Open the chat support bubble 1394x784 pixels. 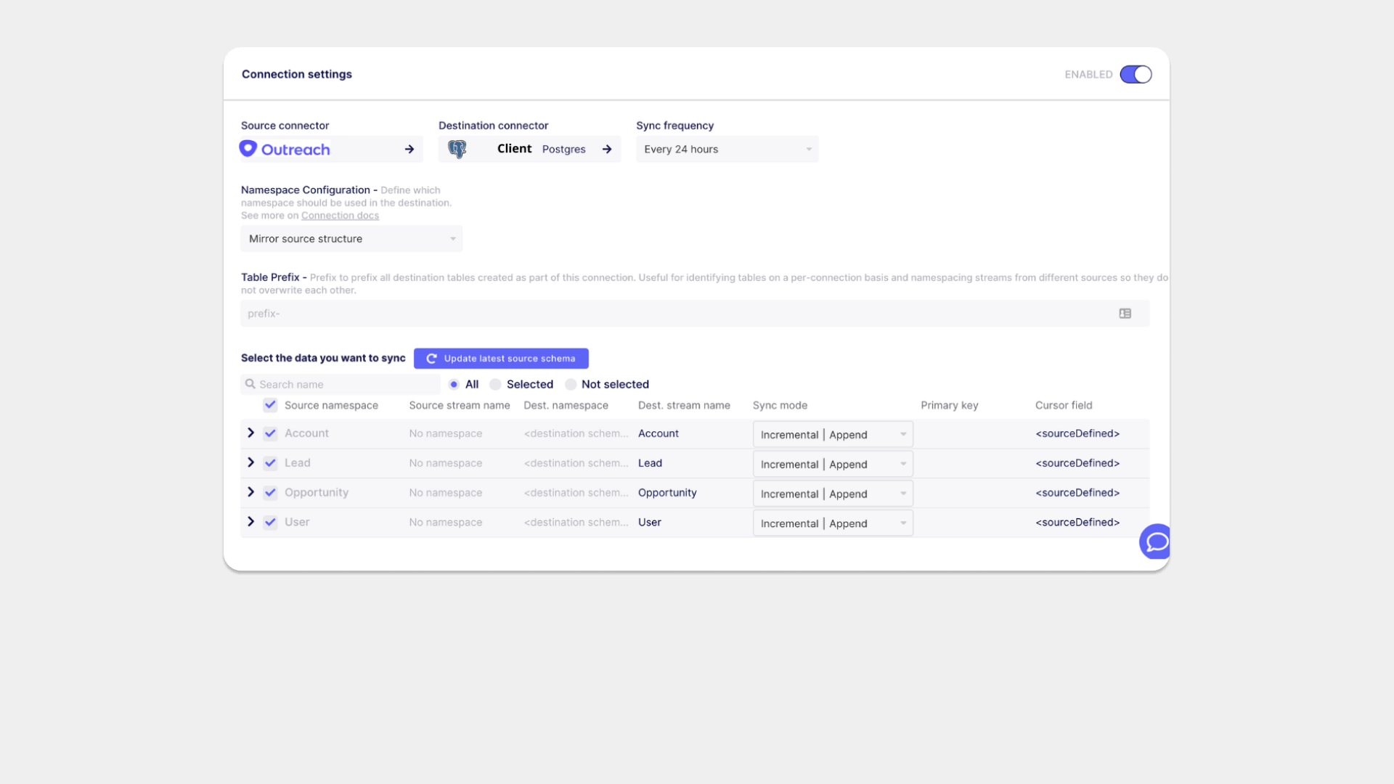(x=1156, y=542)
